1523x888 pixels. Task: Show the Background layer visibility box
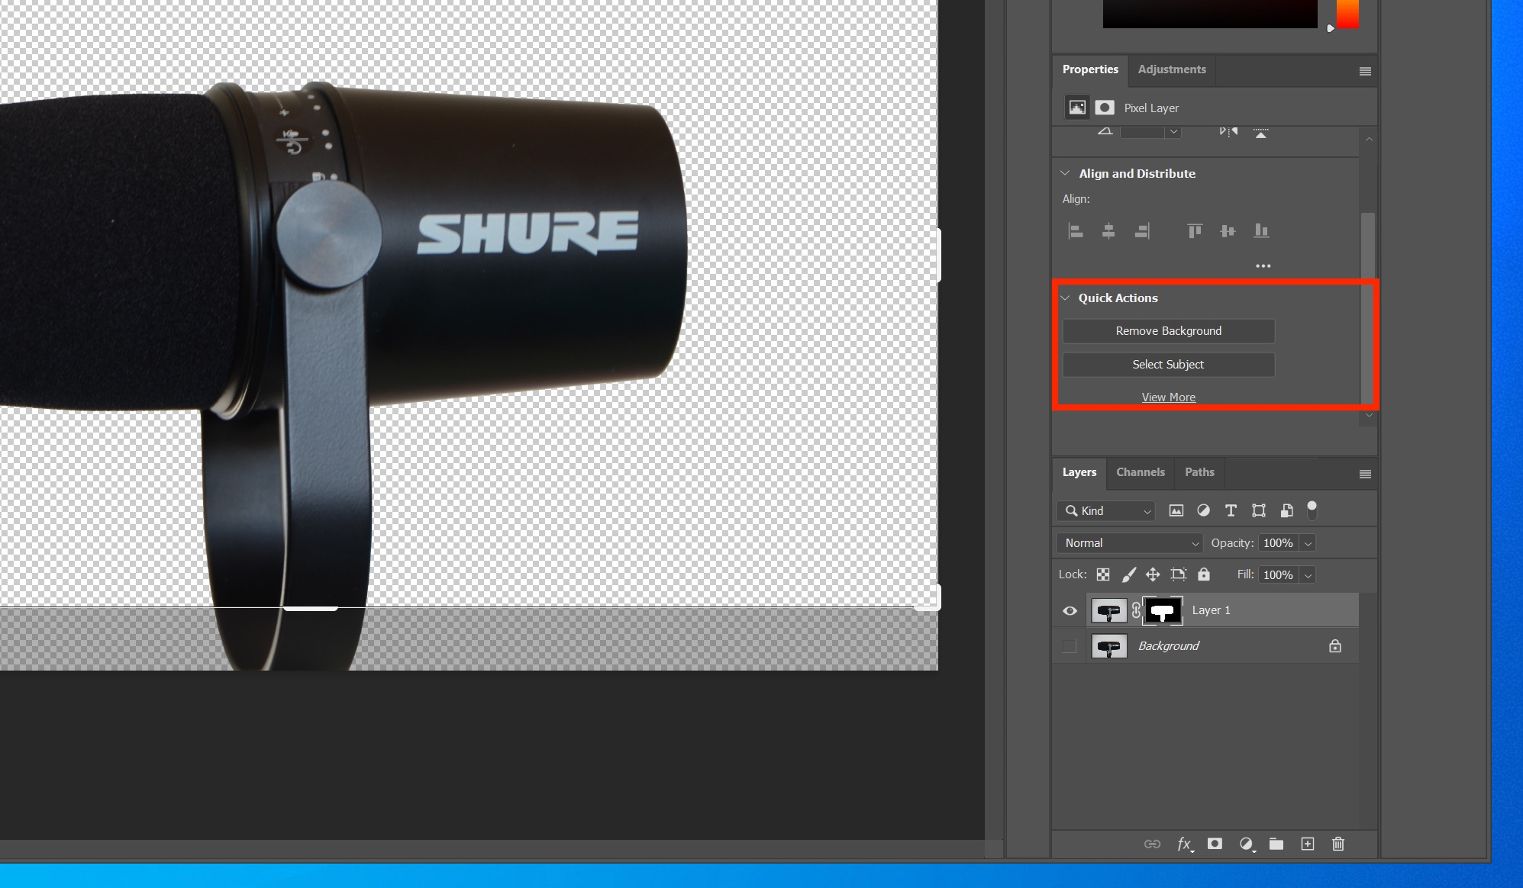[x=1070, y=646]
